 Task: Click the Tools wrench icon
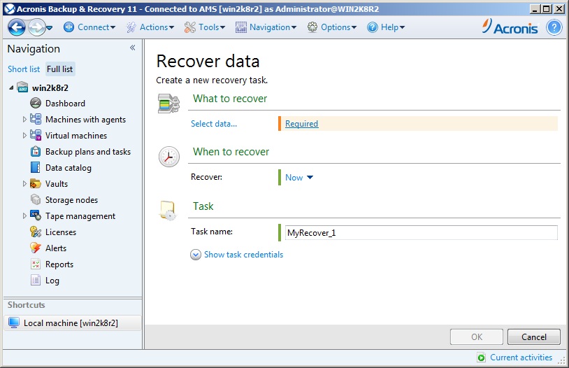(190, 27)
